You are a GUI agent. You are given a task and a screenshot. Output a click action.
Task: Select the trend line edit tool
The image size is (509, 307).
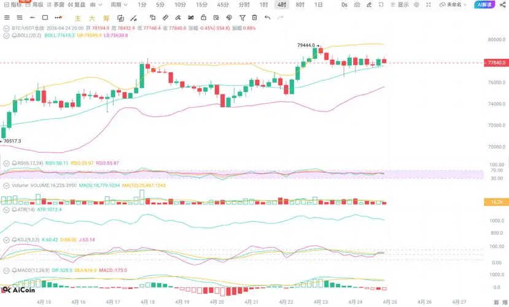pyautogui.click(x=133, y=18)
